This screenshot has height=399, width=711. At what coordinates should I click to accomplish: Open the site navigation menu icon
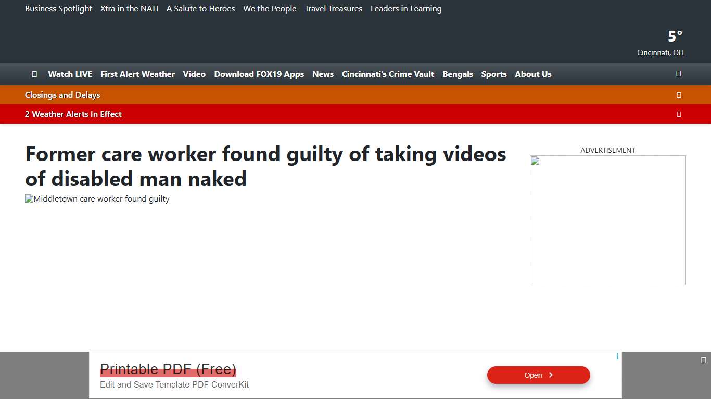pyautogui.click(x=34, y=74)
